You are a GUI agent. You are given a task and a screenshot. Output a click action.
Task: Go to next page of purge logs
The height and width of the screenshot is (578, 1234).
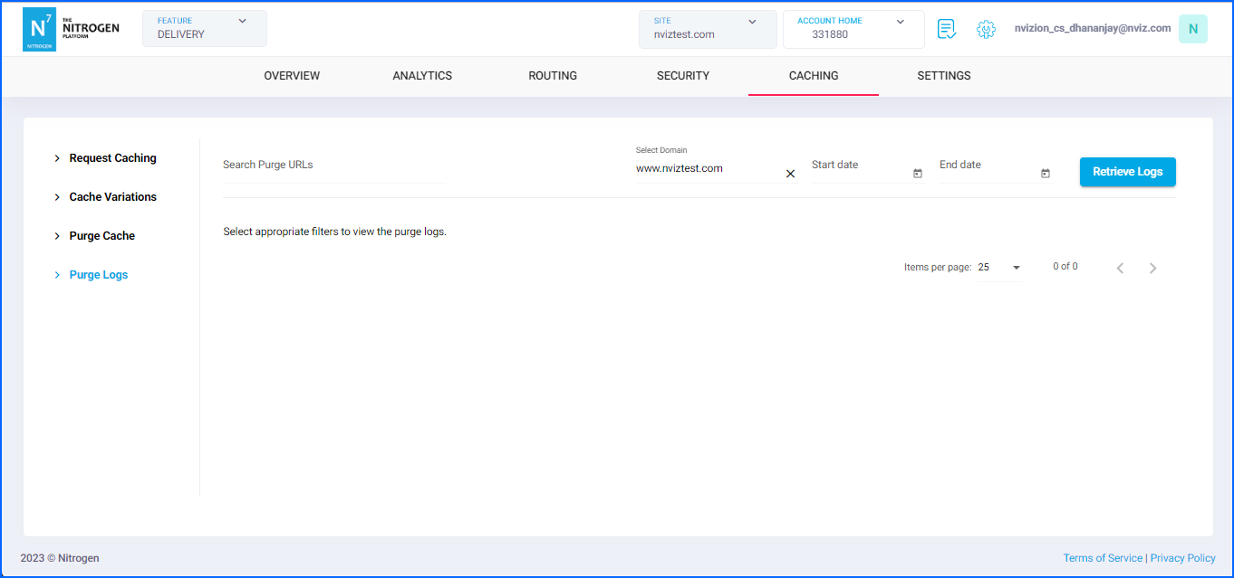click(1152, 268)
